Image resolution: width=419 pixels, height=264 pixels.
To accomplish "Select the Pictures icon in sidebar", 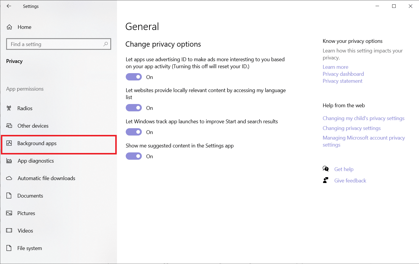I will coord(9,213).
